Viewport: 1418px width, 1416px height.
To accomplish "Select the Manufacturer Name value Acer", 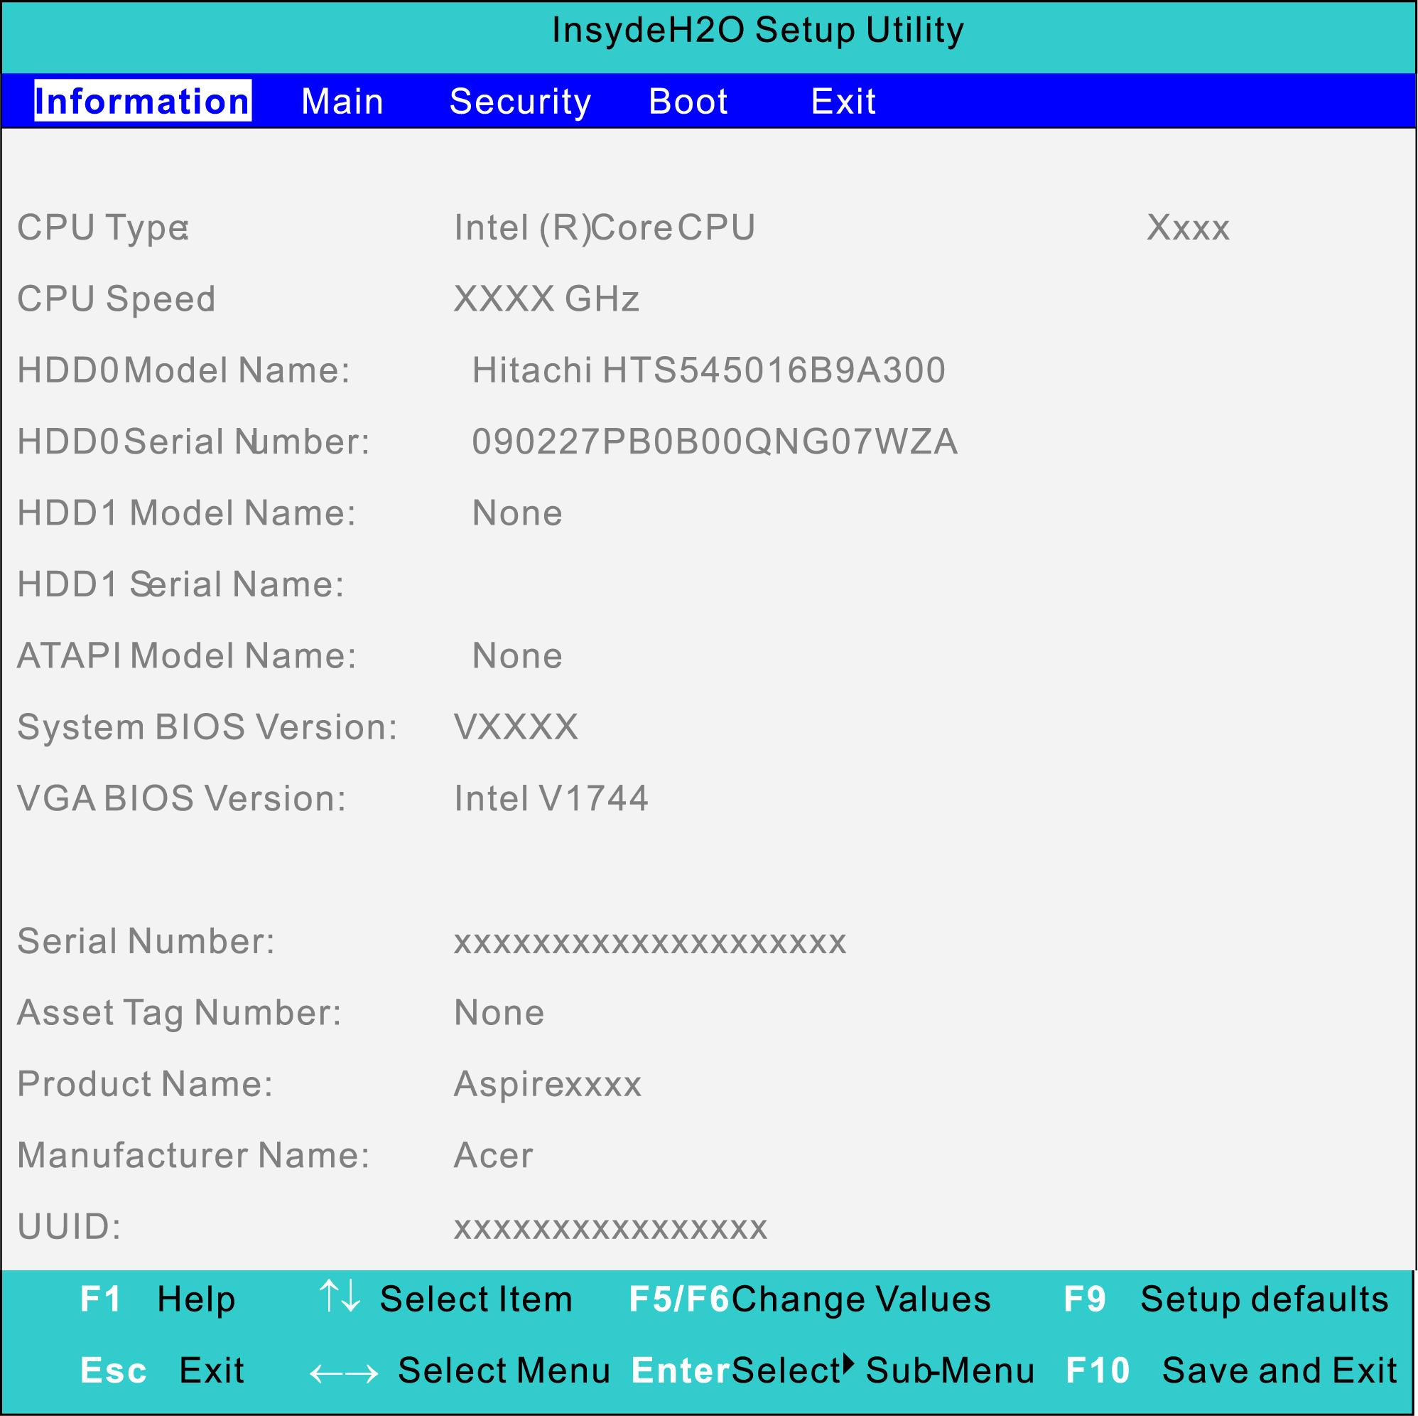I will [493, 1155].
